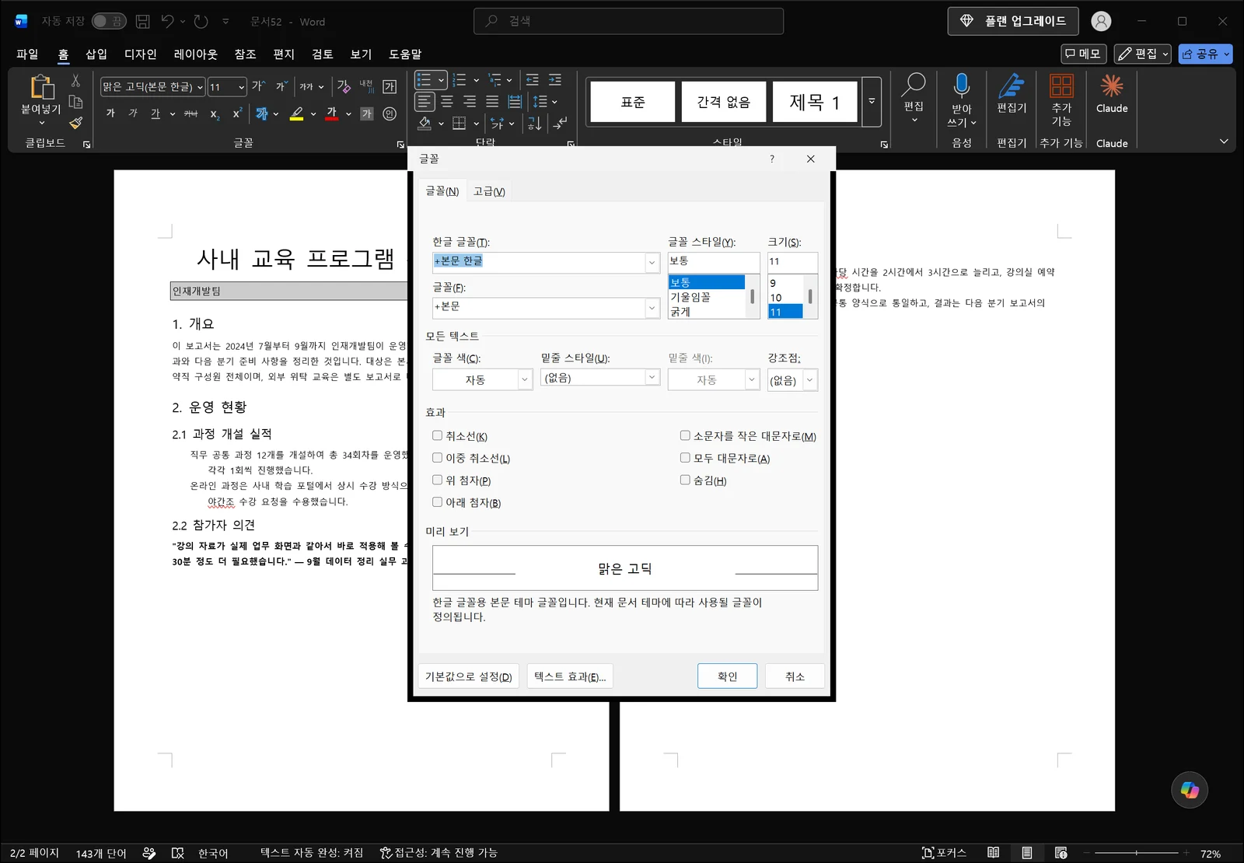Click the yellow highlight color button
Image resolution: width=1244 pixels, height=863 pixels.
click(x=297, y=114)
